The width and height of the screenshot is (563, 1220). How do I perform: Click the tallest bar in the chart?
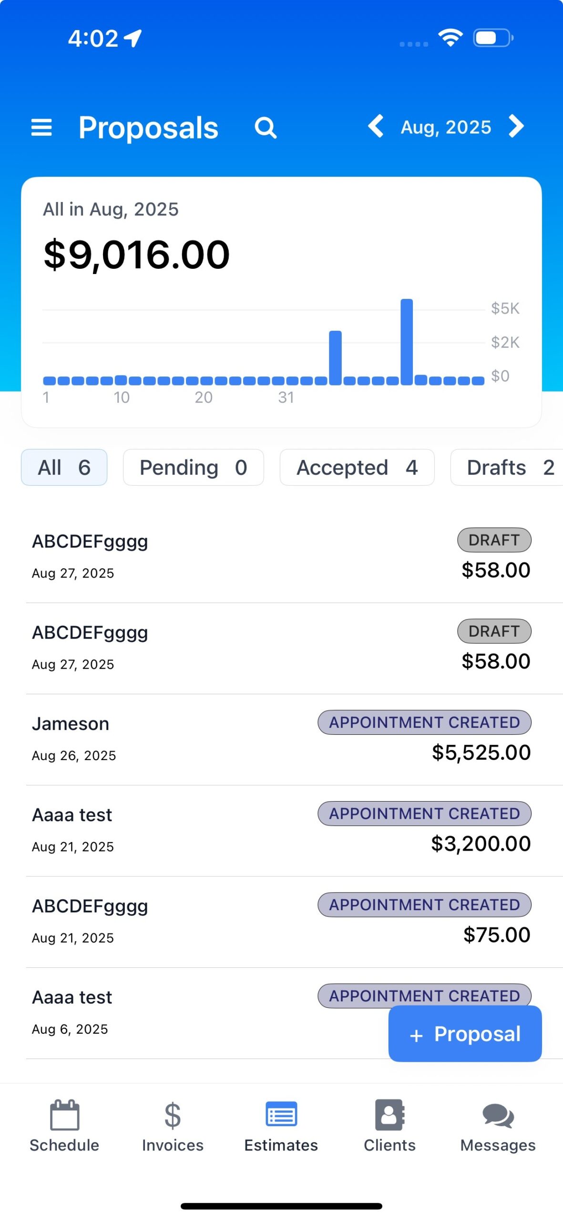(407, 341)
